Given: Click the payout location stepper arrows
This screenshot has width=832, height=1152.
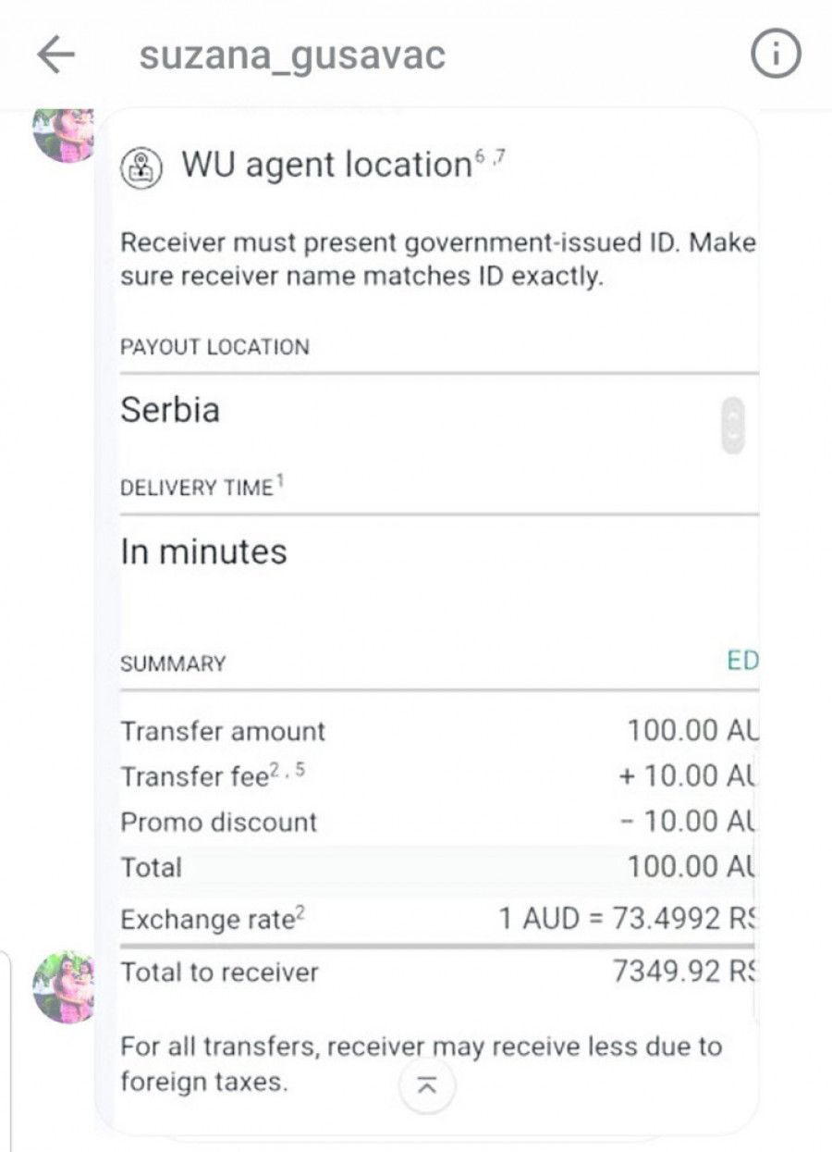Looking at the screenshot, I should [732, 425].
